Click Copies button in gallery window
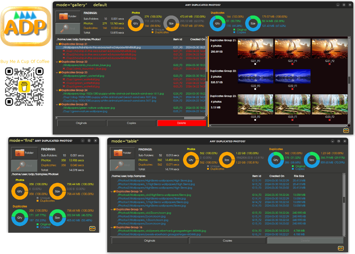This screenshot has height=254, width=355. [131, 123]
